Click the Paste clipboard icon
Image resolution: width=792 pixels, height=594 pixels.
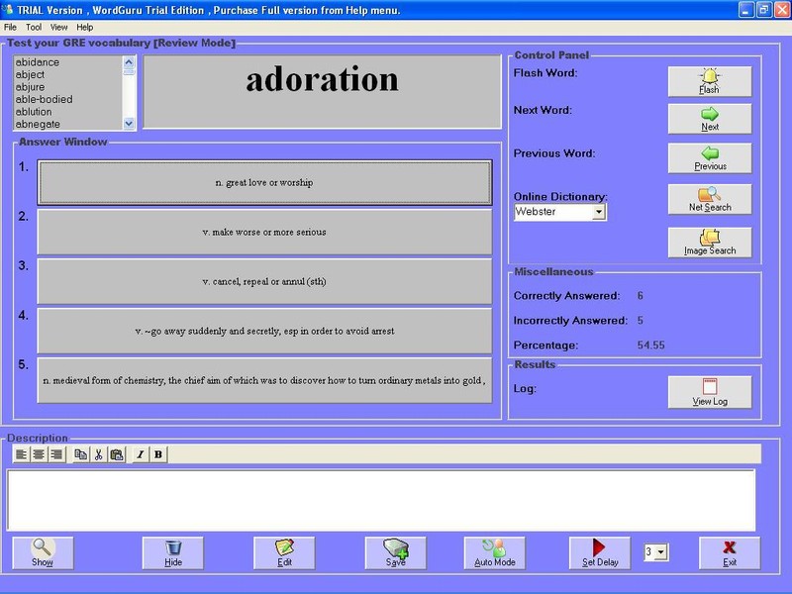(x=117, y=454)
